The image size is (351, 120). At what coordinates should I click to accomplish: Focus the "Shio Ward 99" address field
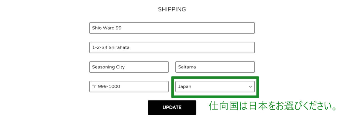click(x=172, y=28)
